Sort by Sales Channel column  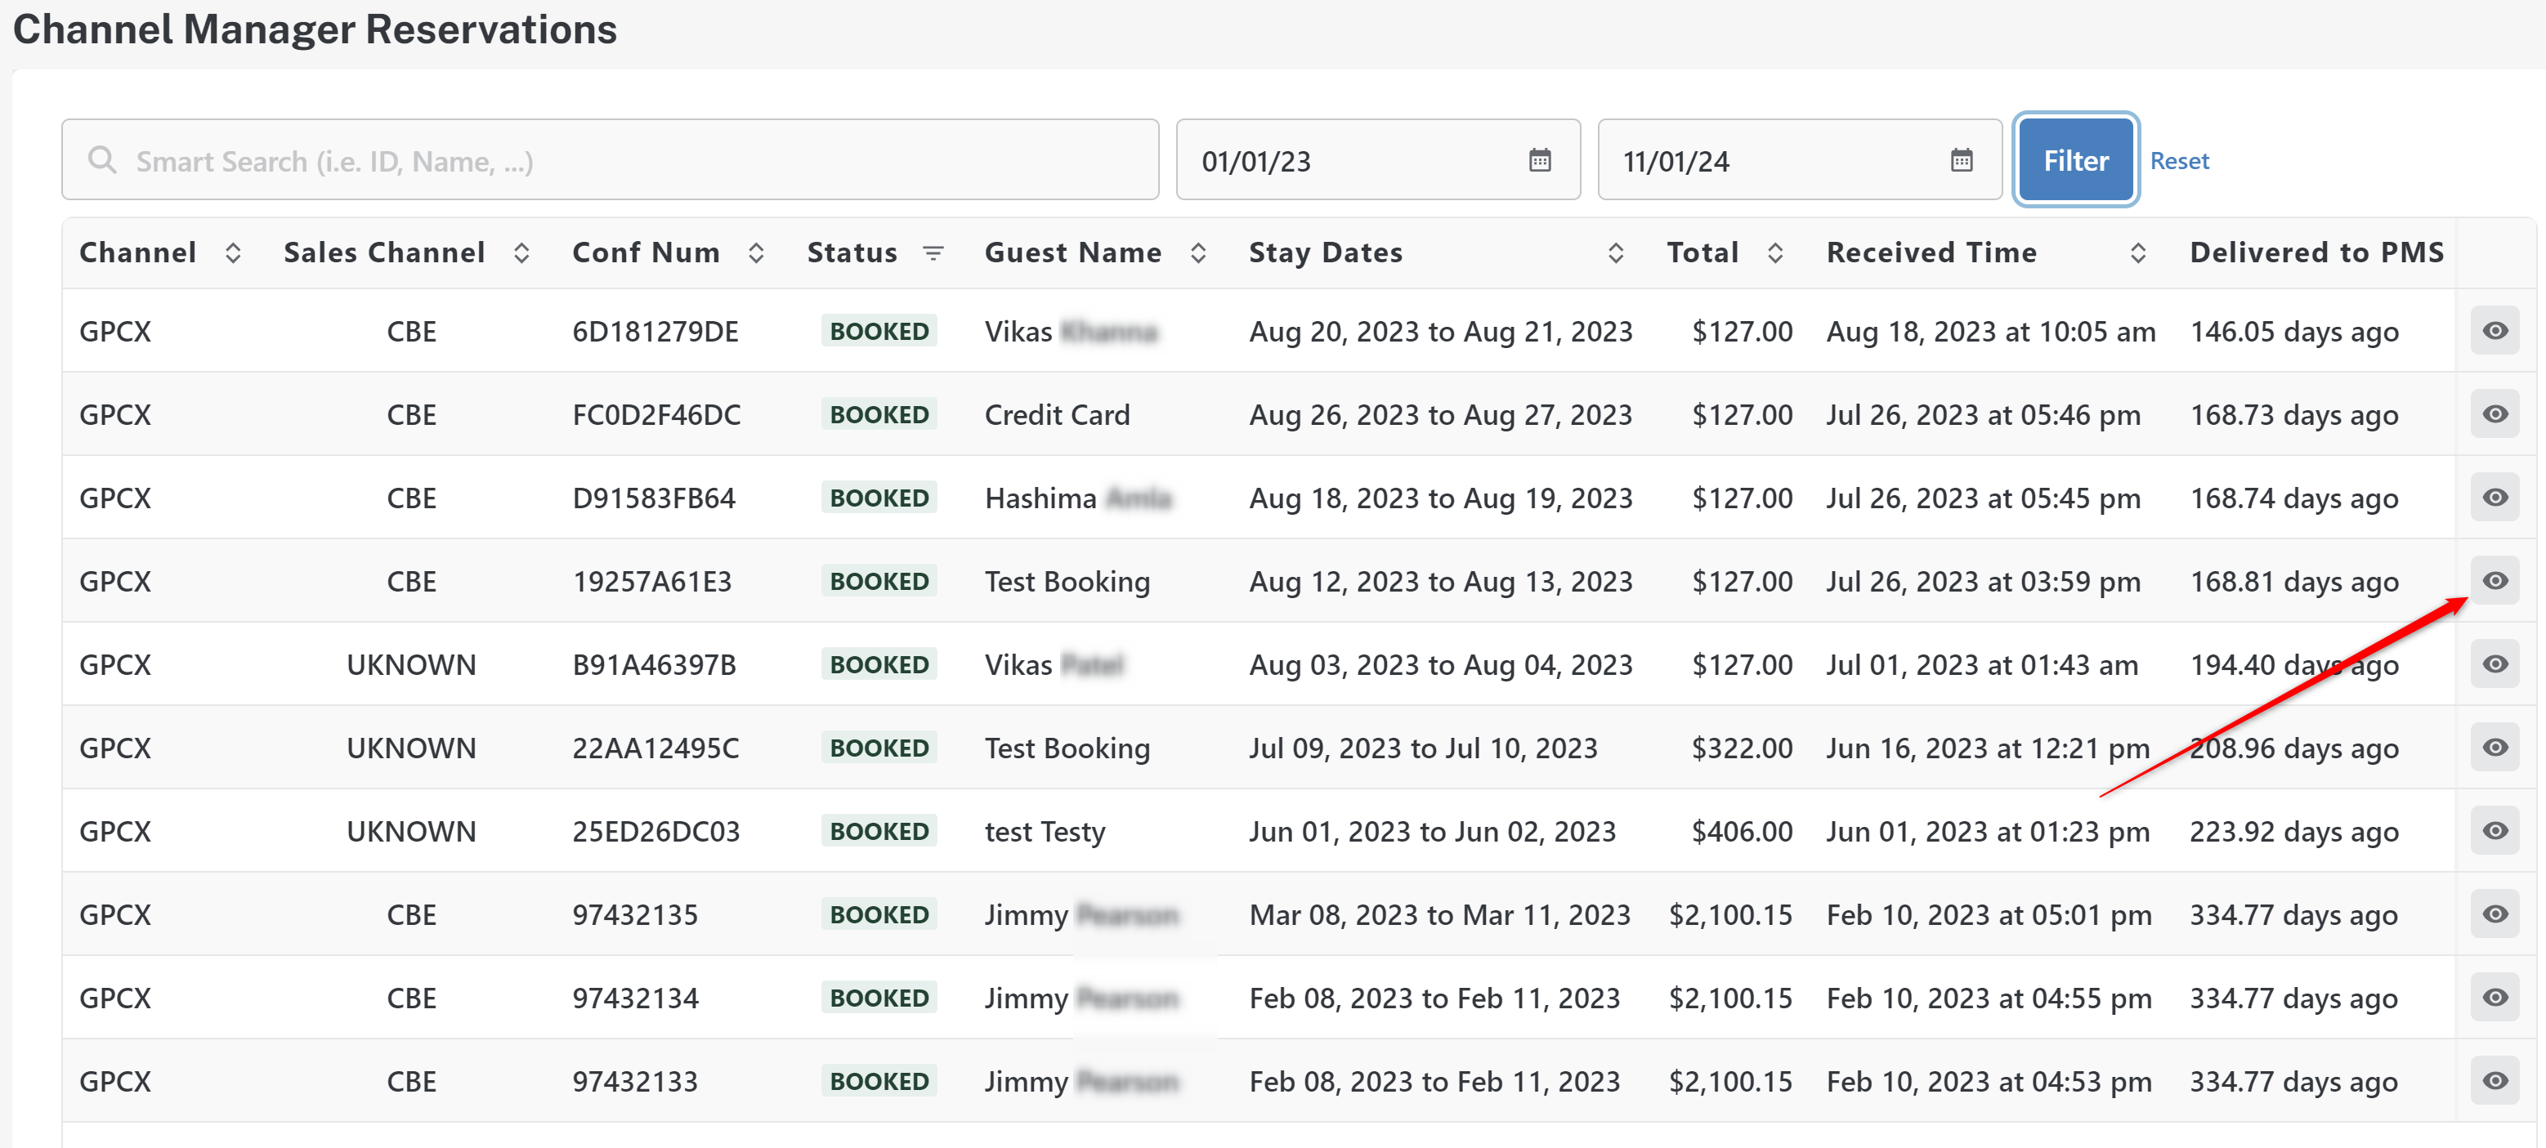pyautogui.click(x=521, y=253)
